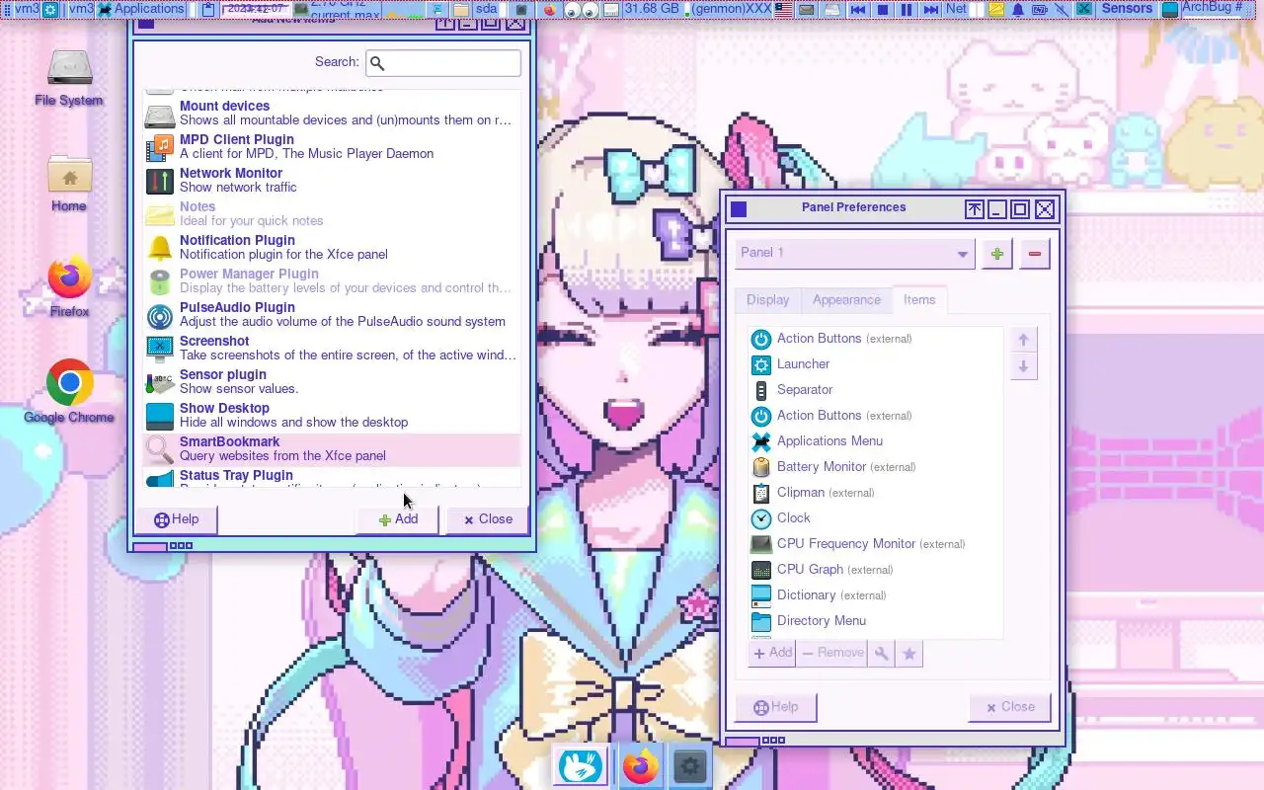Click the US flag keyboard layout icon
1264x790 pixels.
[783, 9]
